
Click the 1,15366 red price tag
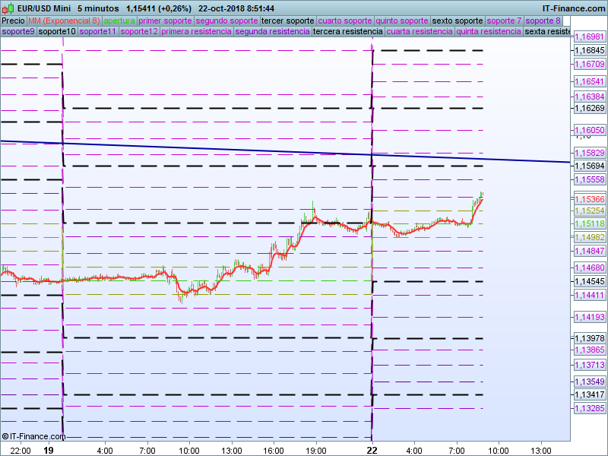(589, 199)
